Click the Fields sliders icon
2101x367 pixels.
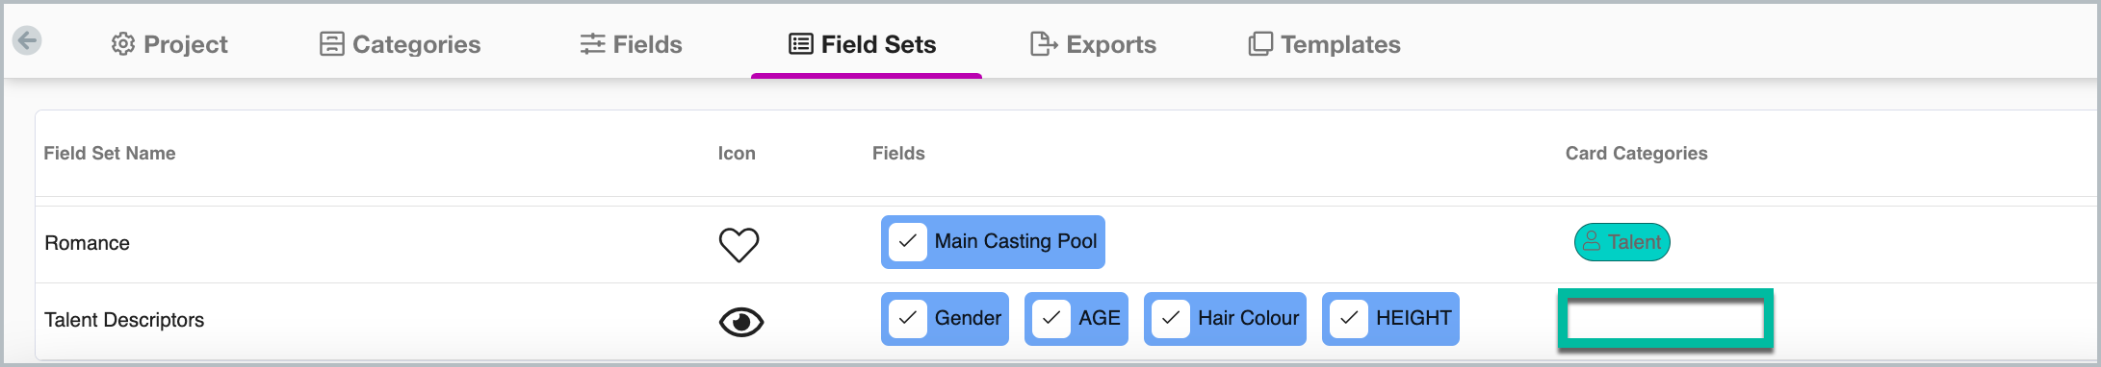(x=593, y=44)
